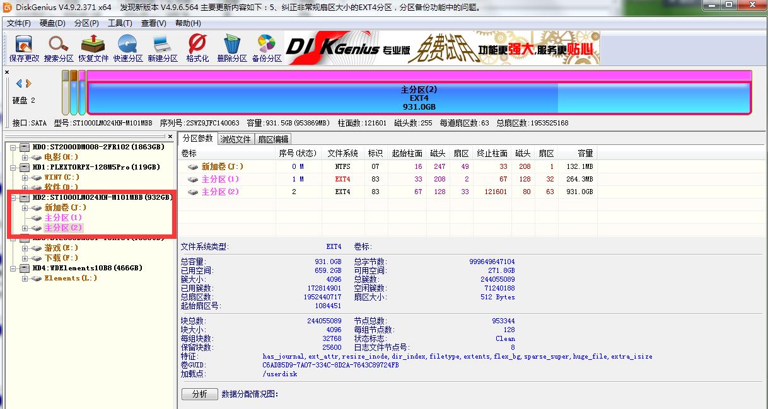Image resolution: width=768 pixels, height=409 pixels.
Task: Click the NTFS cell in 新加卷(J:) row
Action: pos(343,167)
